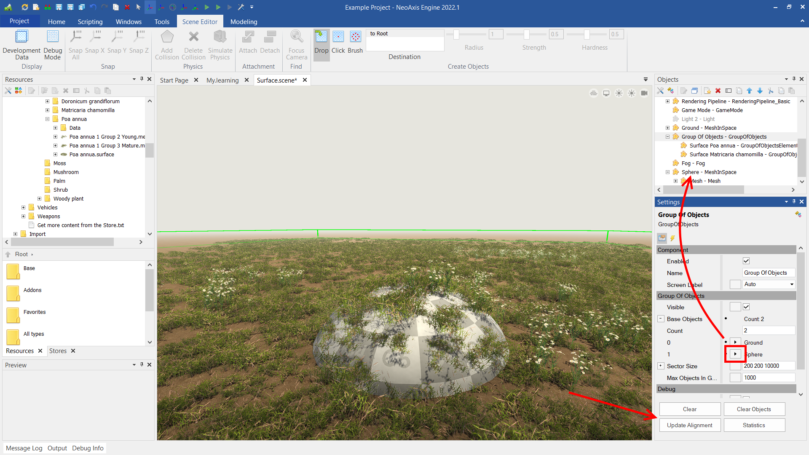The width and height of the screenshot is (809, 455).
Task: Expand the Sector Size property
Action: [x=661, y=366]
